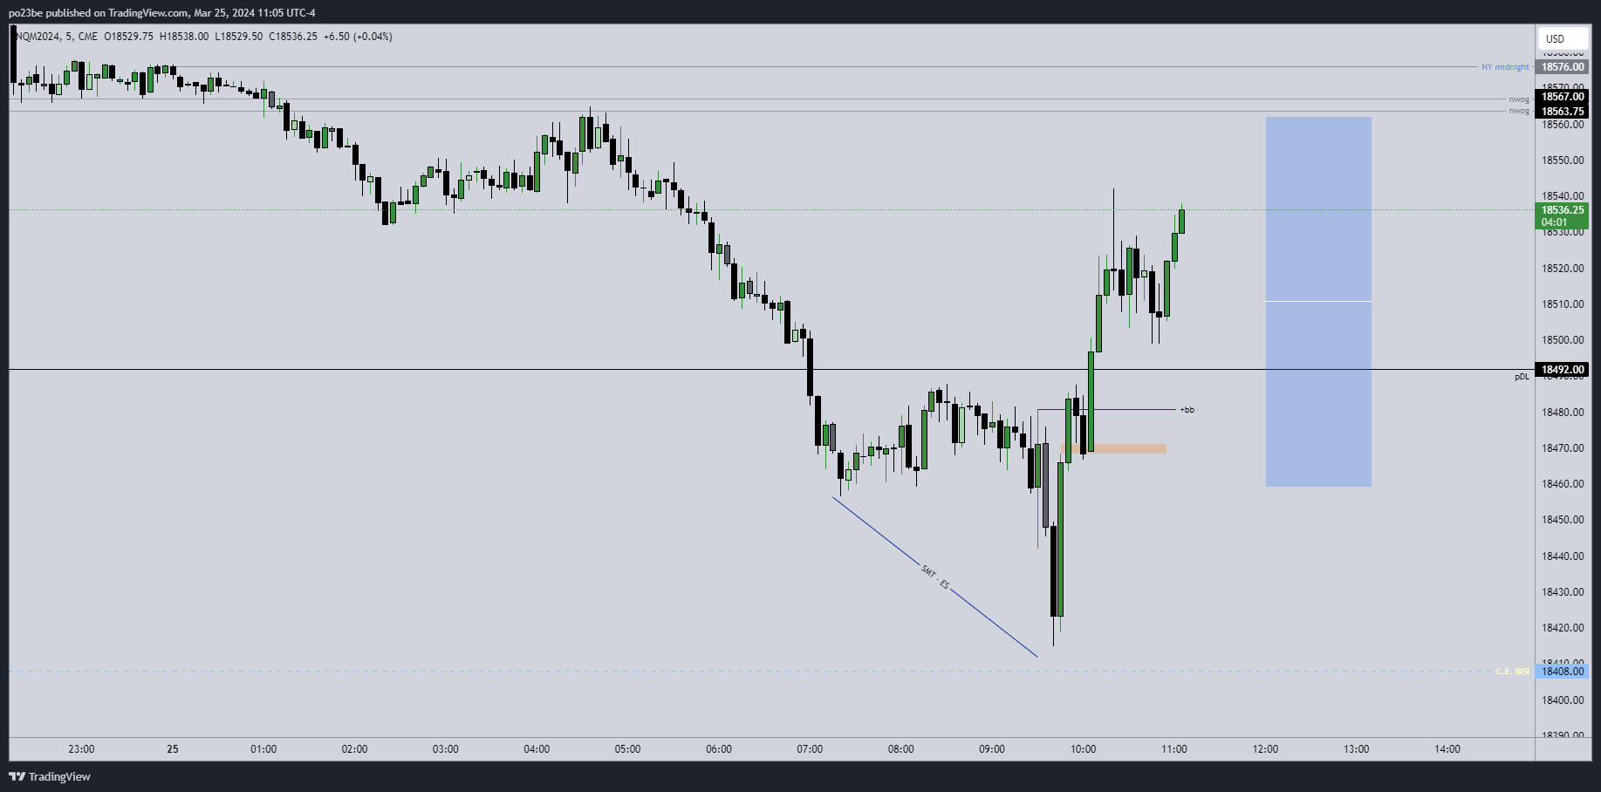Click the 07:00 time axis label
This screenshot has height=792, width=1601.
(810, 749)
